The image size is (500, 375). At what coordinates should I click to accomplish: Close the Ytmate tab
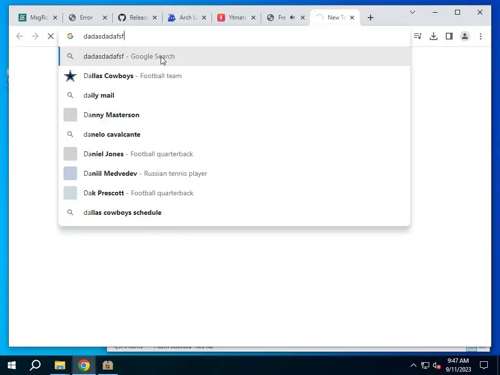click(x=253, y=18)
